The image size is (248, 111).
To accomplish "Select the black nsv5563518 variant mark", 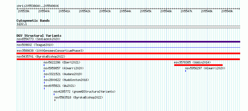I will coord(55,100).
